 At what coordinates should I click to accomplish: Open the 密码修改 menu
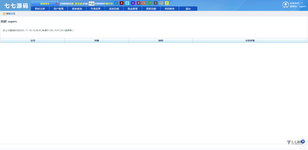pyautogui.click(x=169, y=9)
